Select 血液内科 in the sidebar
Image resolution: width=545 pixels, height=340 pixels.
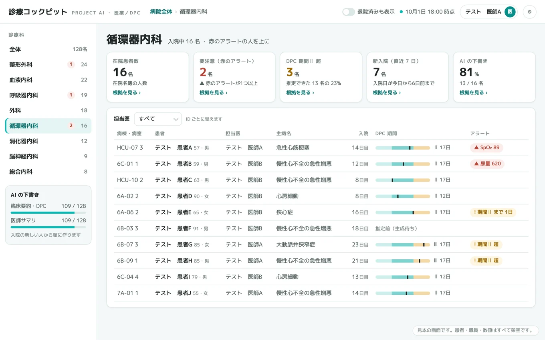pyautogui.click(x=48, y=80)
